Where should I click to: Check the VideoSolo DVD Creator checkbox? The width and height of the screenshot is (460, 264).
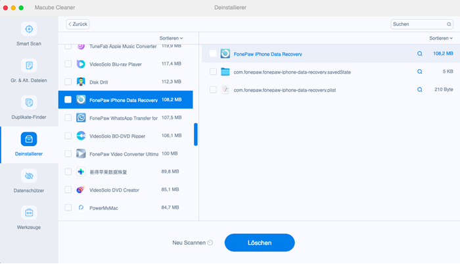coord(68,190)
